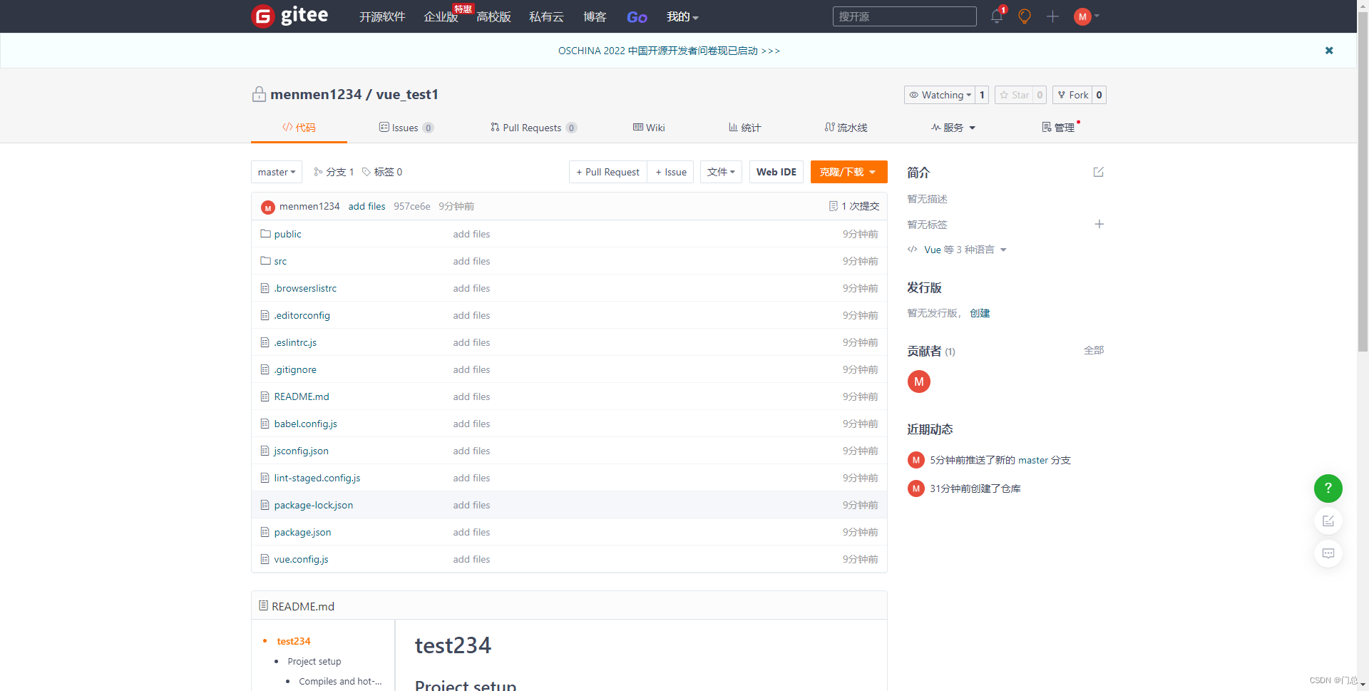1369x691 pixels.
Task: Expand the master branch dropdown
Action: (x=276, y=172)
